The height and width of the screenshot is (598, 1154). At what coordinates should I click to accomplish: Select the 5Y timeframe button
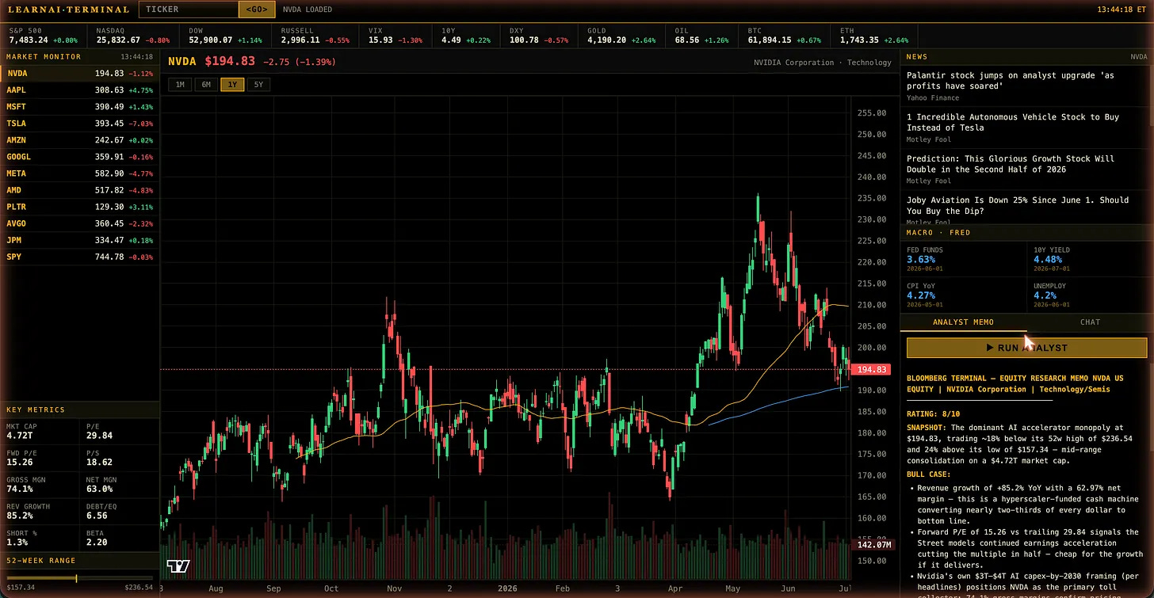pyautogui.click(x=258, y=84)
